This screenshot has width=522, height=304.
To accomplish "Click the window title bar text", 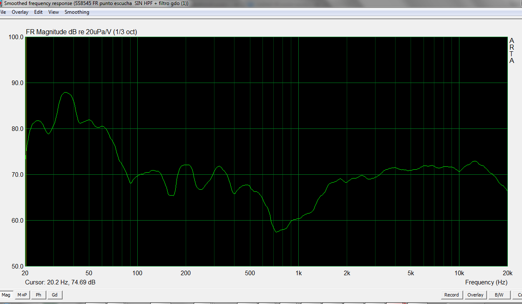I will pyautogui.click(x=96, y=3).
